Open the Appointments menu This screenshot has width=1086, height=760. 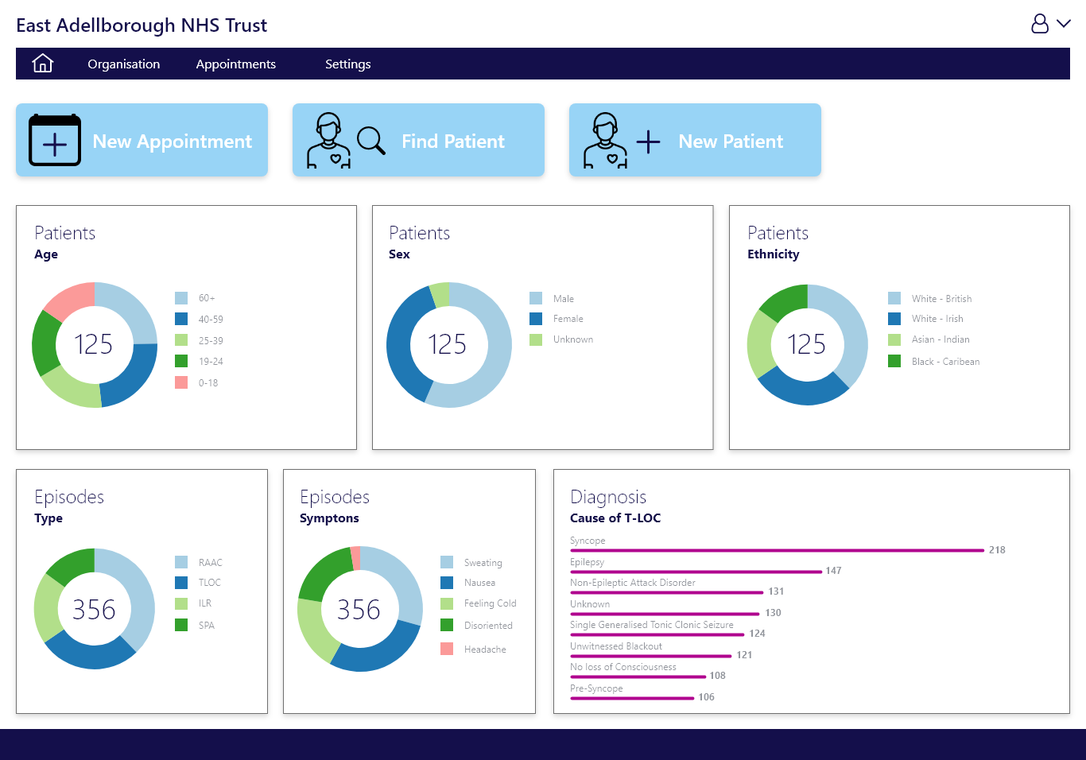(x=236, y=64)
